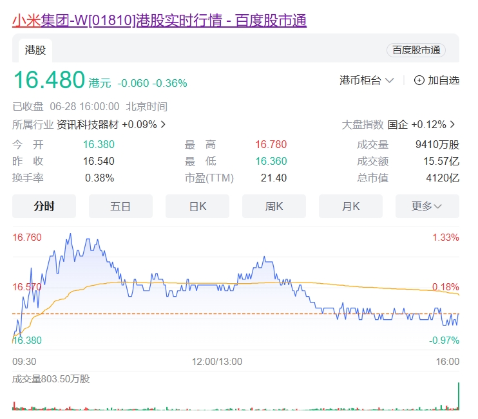The height and width of the screenshot is (419, 478).
Task: Click the 1.33% right axis label
Action: (x=446, y=237)
